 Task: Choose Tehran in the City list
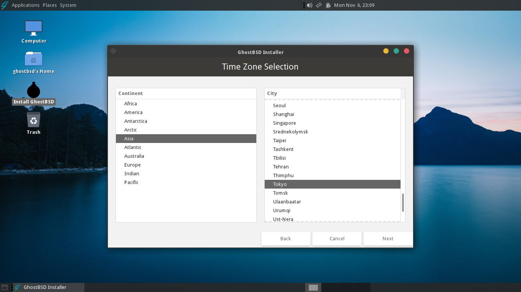click(x=333, y=167)
